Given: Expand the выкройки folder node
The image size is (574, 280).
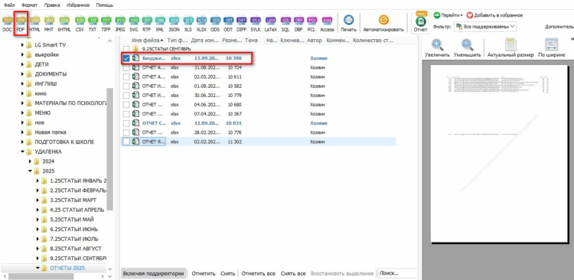Looking at the screenshot, I should 22,55.
